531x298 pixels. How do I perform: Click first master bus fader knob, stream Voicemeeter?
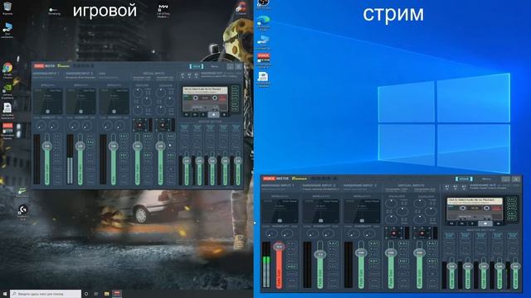[451, 267]
